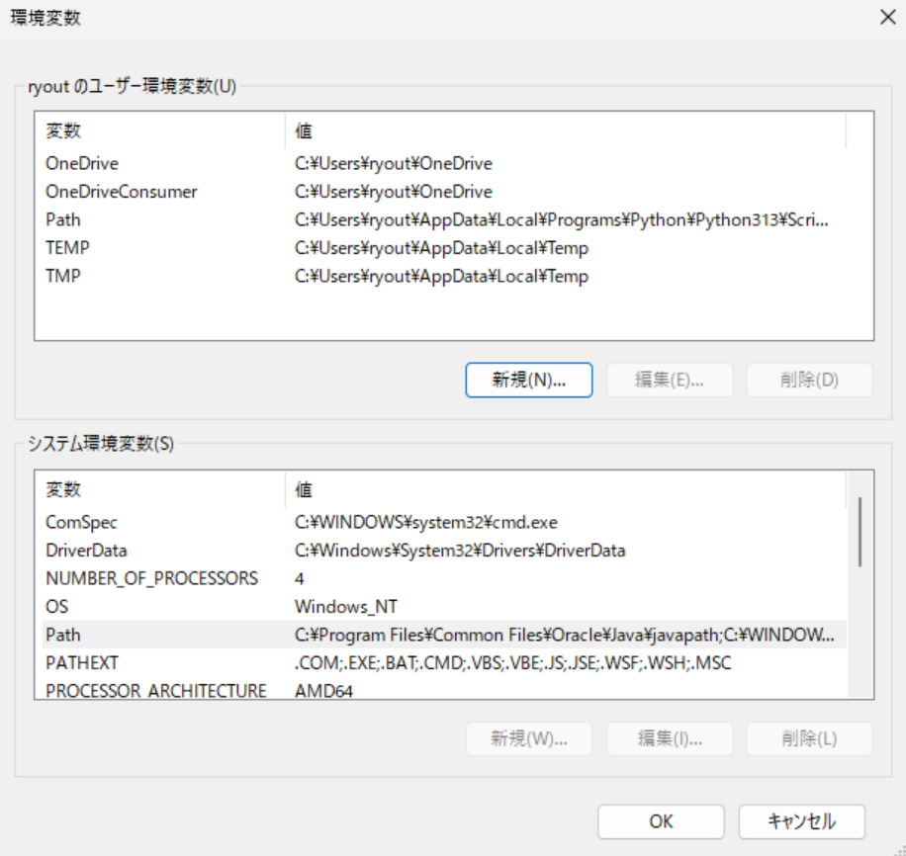Select the PATHEXT system variable
Image resolution: width=906 pixels, height=856 pixels.
[81, 662]
